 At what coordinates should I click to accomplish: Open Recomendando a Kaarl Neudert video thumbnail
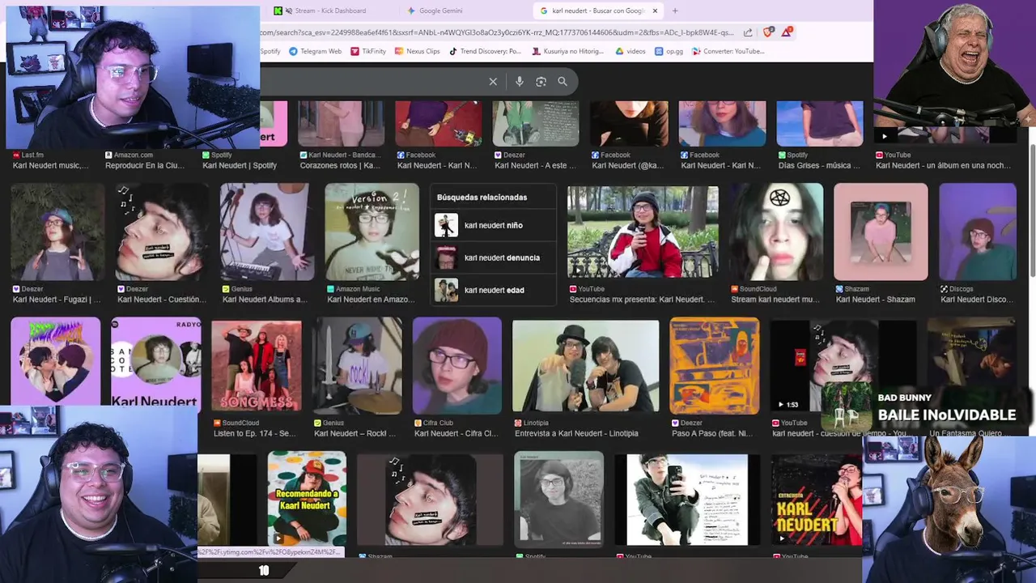tap(307, 498)
